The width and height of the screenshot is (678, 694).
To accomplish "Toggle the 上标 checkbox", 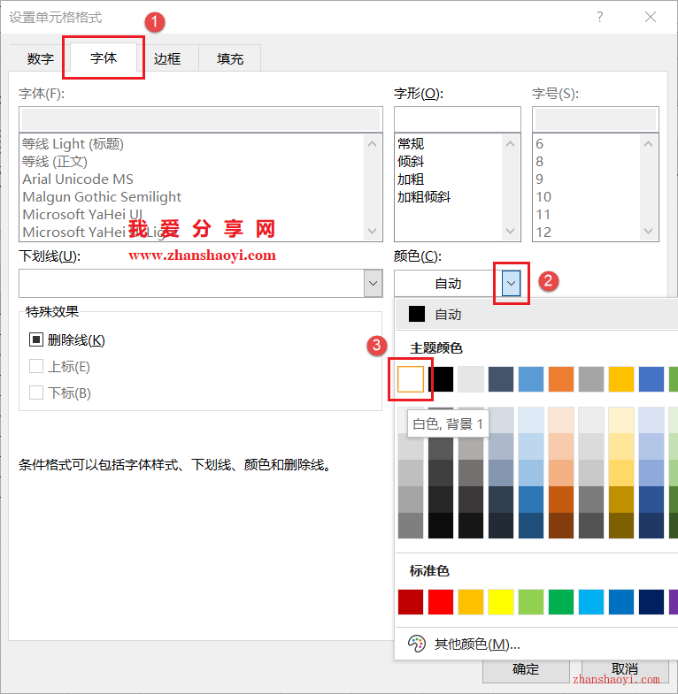I will 36,367.
